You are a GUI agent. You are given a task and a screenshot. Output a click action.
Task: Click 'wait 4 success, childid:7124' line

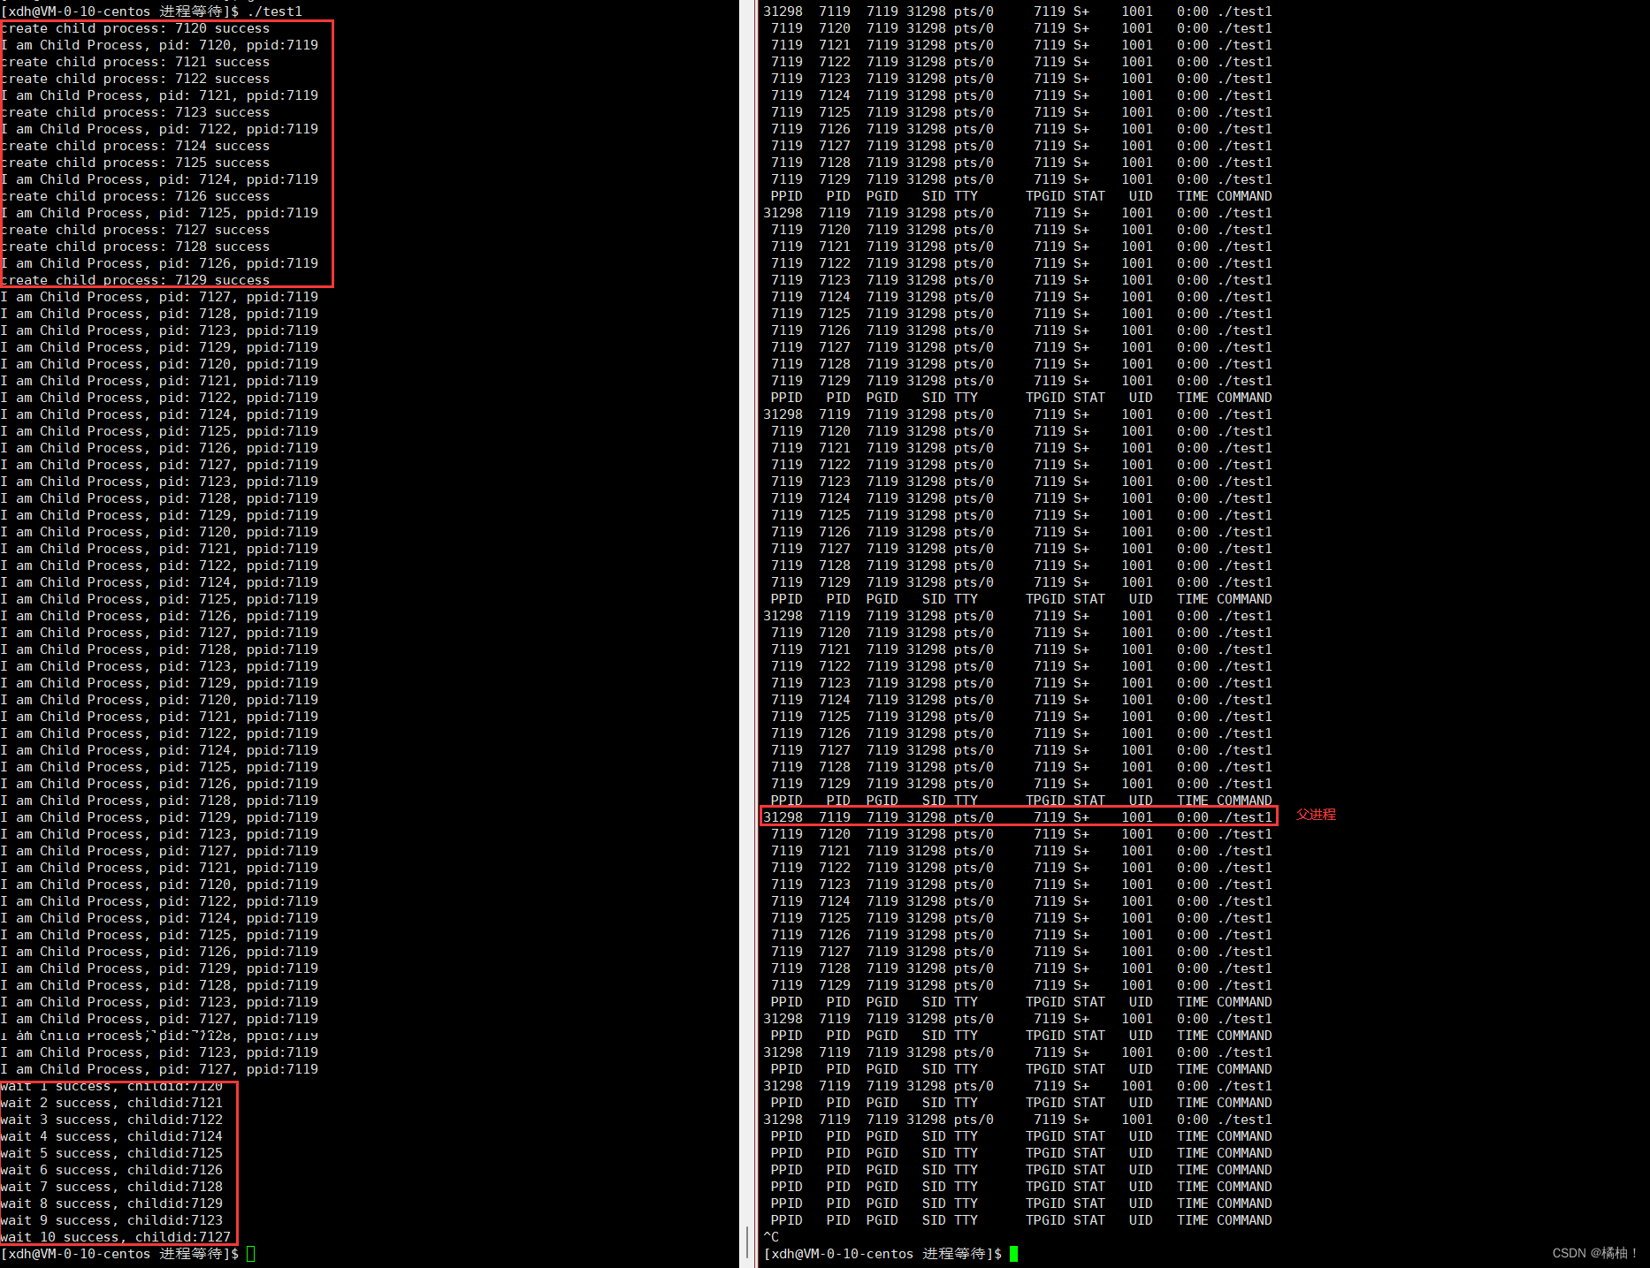tap(112, 1136)
